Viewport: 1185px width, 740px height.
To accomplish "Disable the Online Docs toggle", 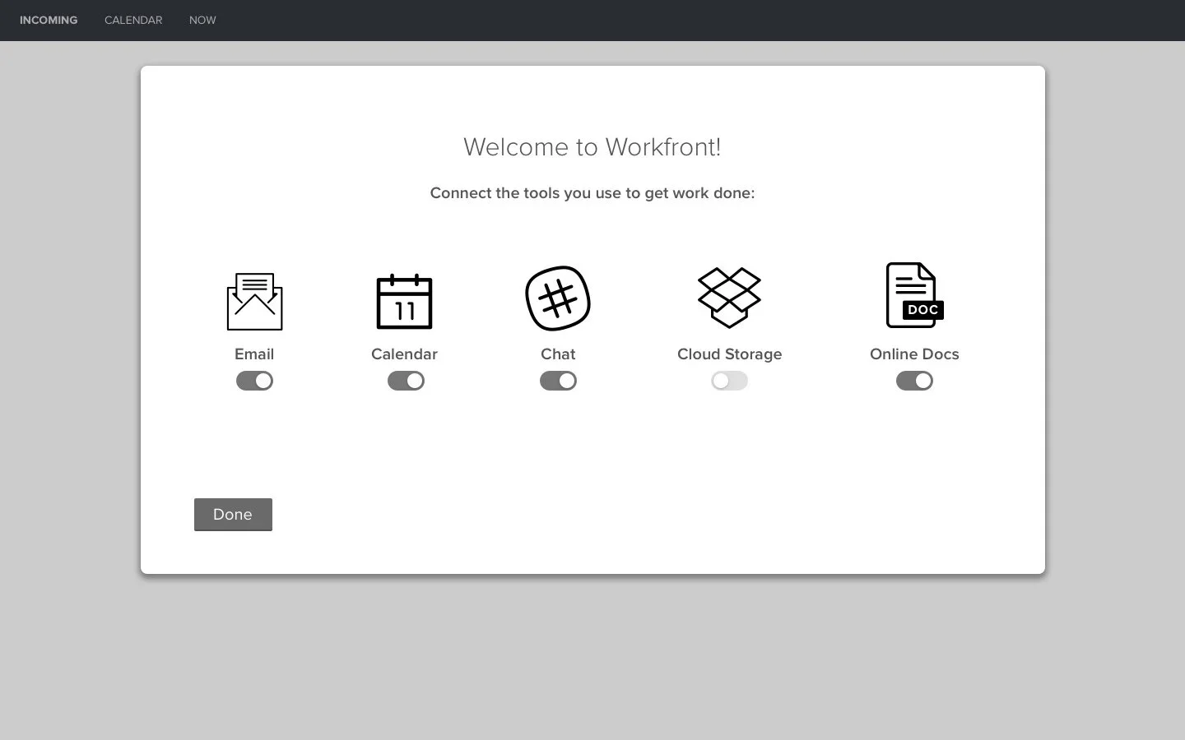I will (x=914, y=381).
